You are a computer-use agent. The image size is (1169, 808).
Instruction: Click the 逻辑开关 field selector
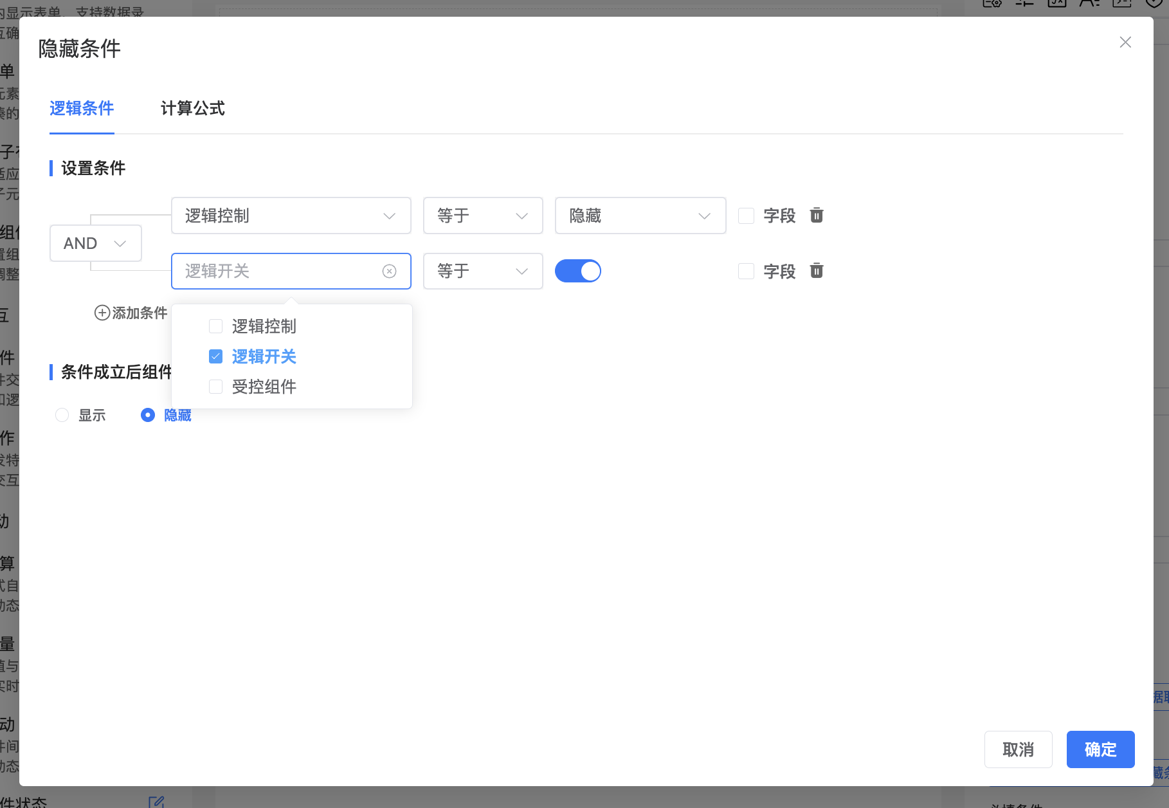(291, 271)
